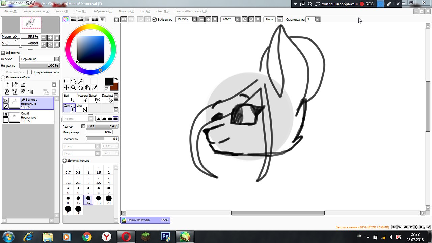The image size is (432, 243).
Task: Expand the Эффекты section
Action: pyautogui.click(x=3, y=53)
